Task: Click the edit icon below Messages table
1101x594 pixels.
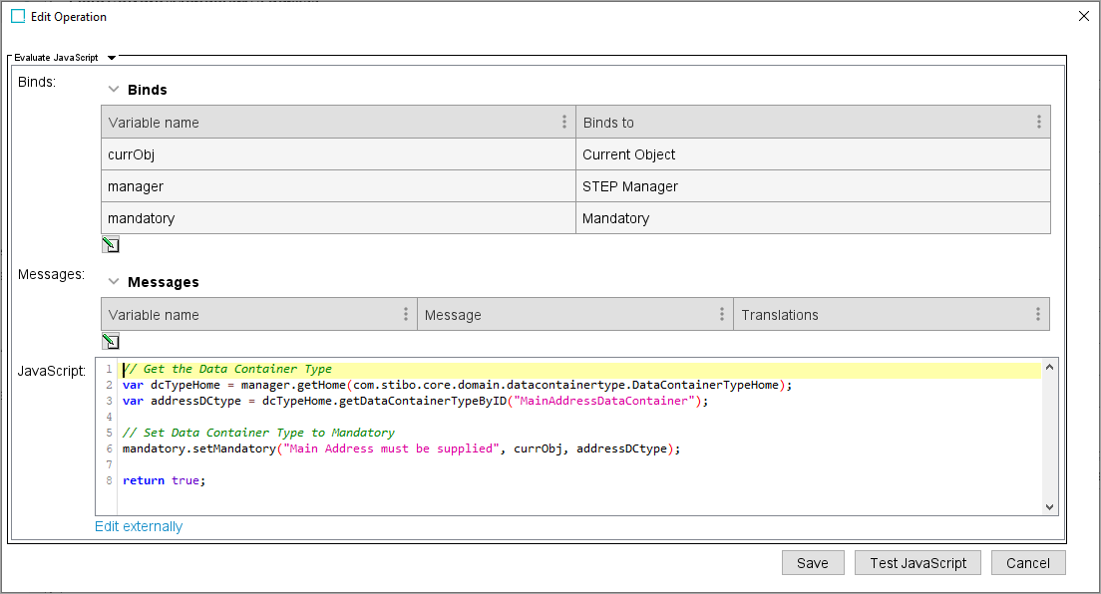Action: coord(111,341)
